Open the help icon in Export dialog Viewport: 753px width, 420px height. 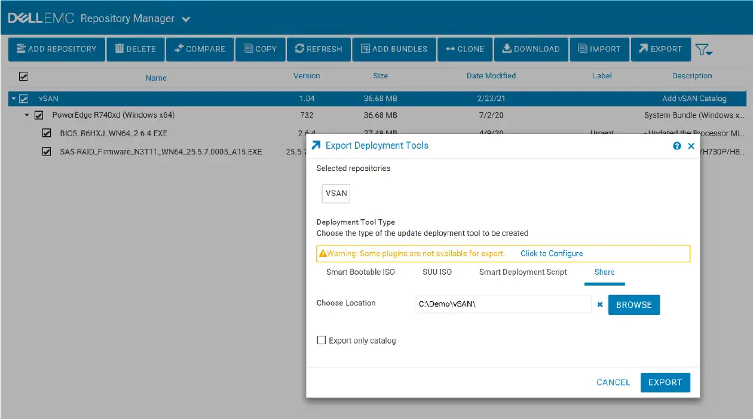[x=677, y=146]
